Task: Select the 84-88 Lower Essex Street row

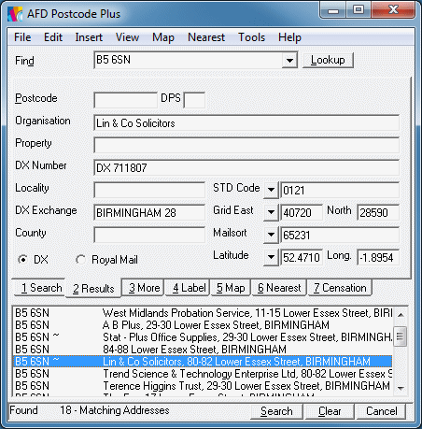Action: coord(203,350)
